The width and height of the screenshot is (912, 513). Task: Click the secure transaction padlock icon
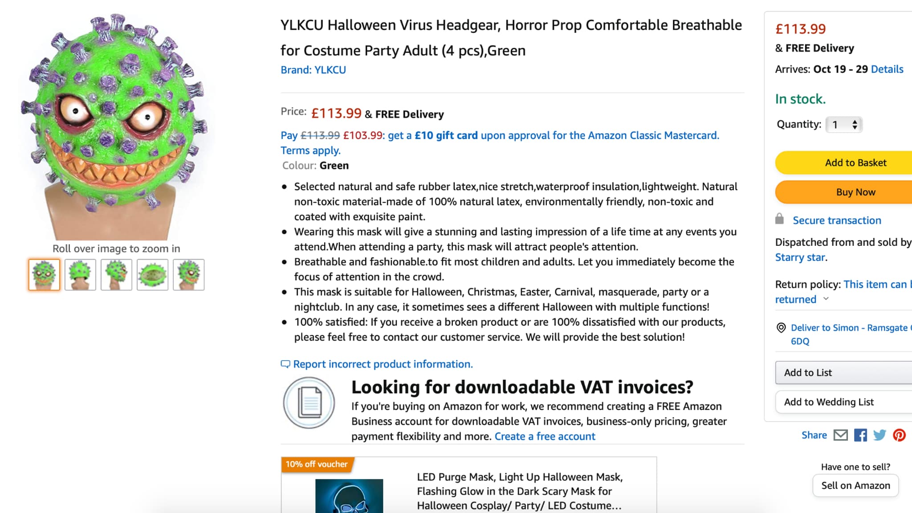[x=779, y=219]
